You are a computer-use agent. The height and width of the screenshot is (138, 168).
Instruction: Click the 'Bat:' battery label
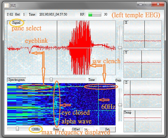point(18,14)
